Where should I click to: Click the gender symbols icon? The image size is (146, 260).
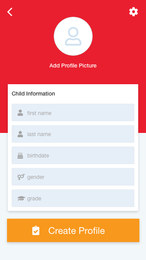click(21, 177)
